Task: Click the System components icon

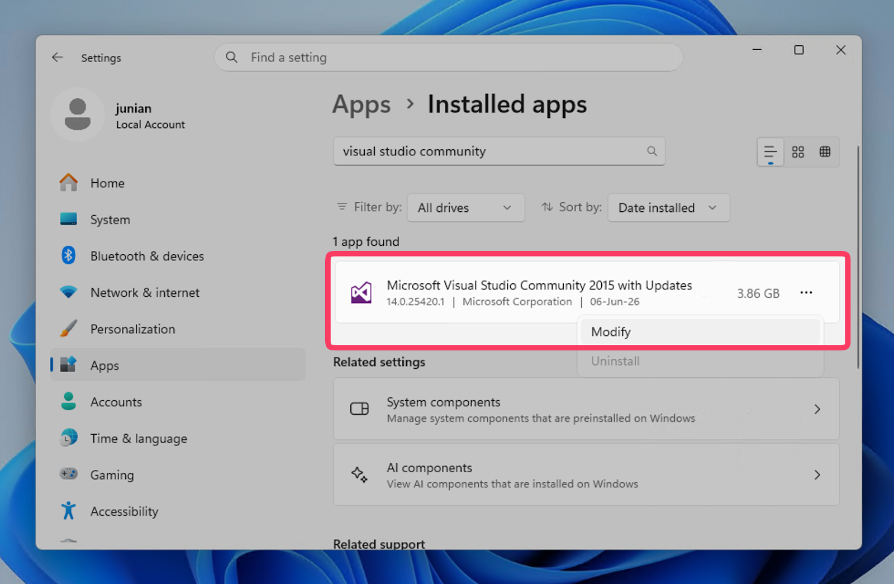Action: [x=359, y=409]
